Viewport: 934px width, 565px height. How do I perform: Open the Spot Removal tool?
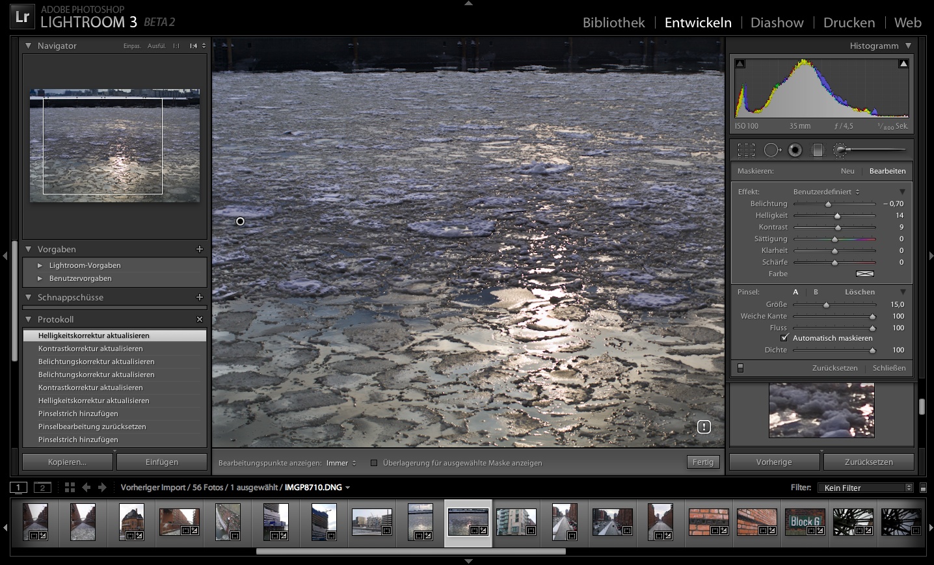(771, 150)
